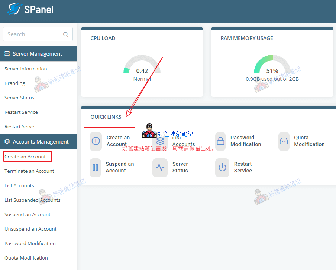Go to Restart Server in sidebar
The image size is (336, 270).
click(x=20, y=127)
